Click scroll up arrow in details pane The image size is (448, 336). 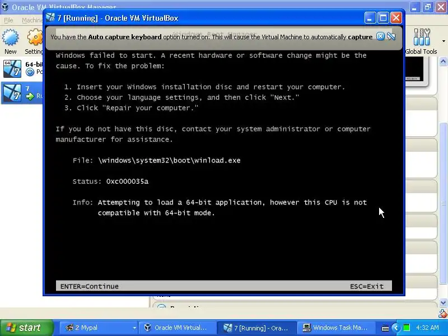tap(443, 62)
